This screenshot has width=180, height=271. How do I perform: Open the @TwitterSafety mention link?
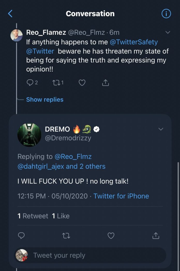[134, 42]
